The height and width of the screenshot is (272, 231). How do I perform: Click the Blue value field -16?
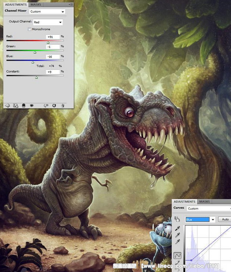(x=53, y=57)
